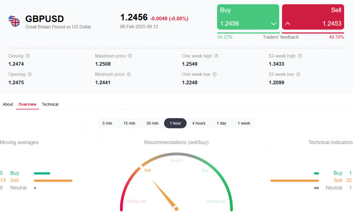Click the Opening value 1.2475
The image size is (354, 212).
[16, 82]
